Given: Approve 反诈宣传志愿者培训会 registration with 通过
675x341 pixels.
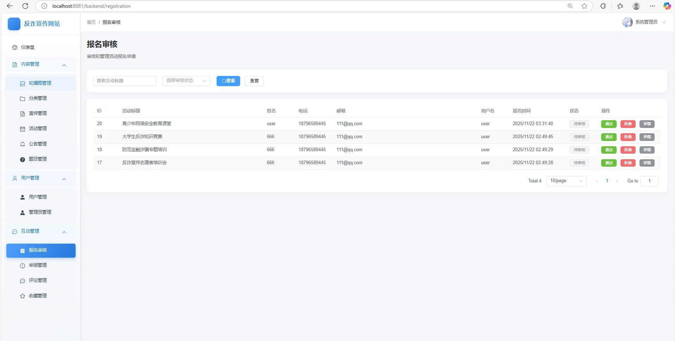Looking at the screenshot, I should click(x=609, y=163).
